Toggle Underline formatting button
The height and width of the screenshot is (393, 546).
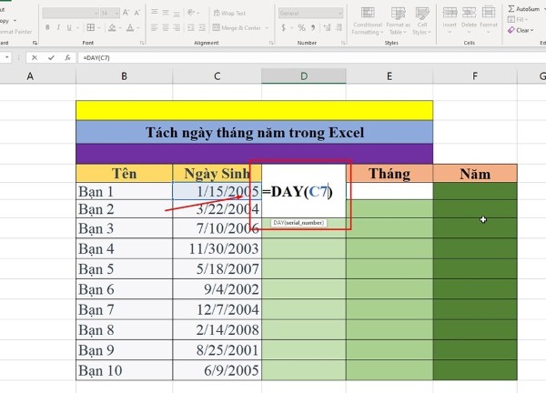pyautogui.click(x=69, y=27)
